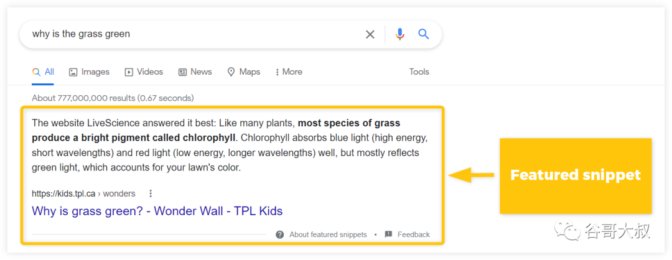Click the yellow Featured snippet label

tap(576, 175)
